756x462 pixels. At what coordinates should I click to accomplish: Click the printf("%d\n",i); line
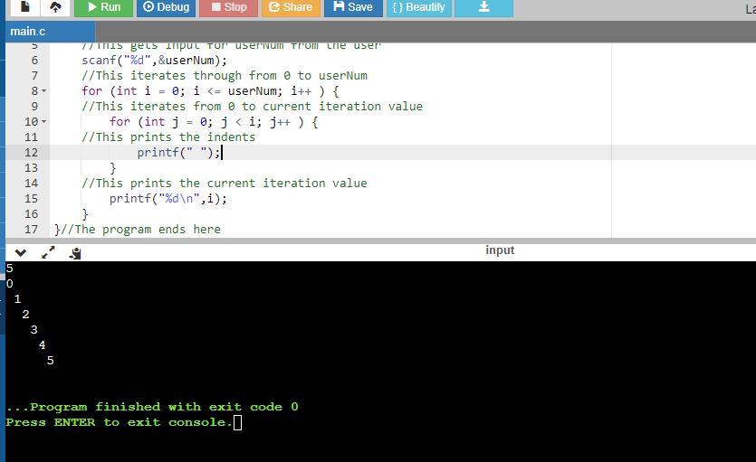(167, 199)
